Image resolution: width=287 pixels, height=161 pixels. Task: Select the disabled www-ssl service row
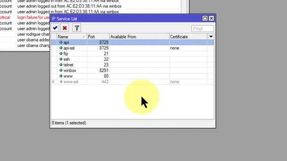(x=132, y=82)
